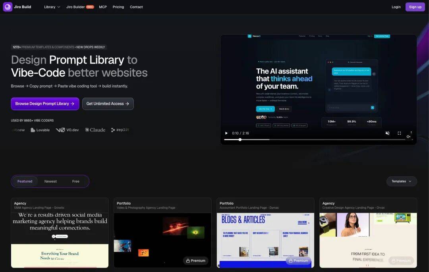Image resolution: width=429 pixels, height=272 pixels.
Task: Click the "USED BY 8665+ VIBE CODERS" text
Action: click(x=32, y=120)
